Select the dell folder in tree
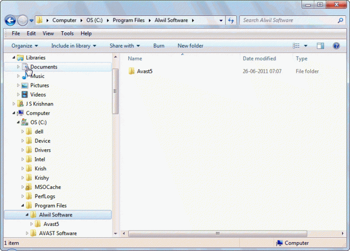Screen dimensions: 350x251 point(39,132)
